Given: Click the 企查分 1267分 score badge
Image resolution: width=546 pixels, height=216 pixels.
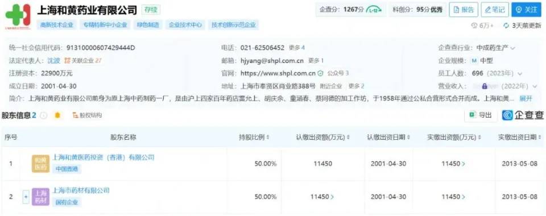Looking at the screenshot, I should point(351,10).
